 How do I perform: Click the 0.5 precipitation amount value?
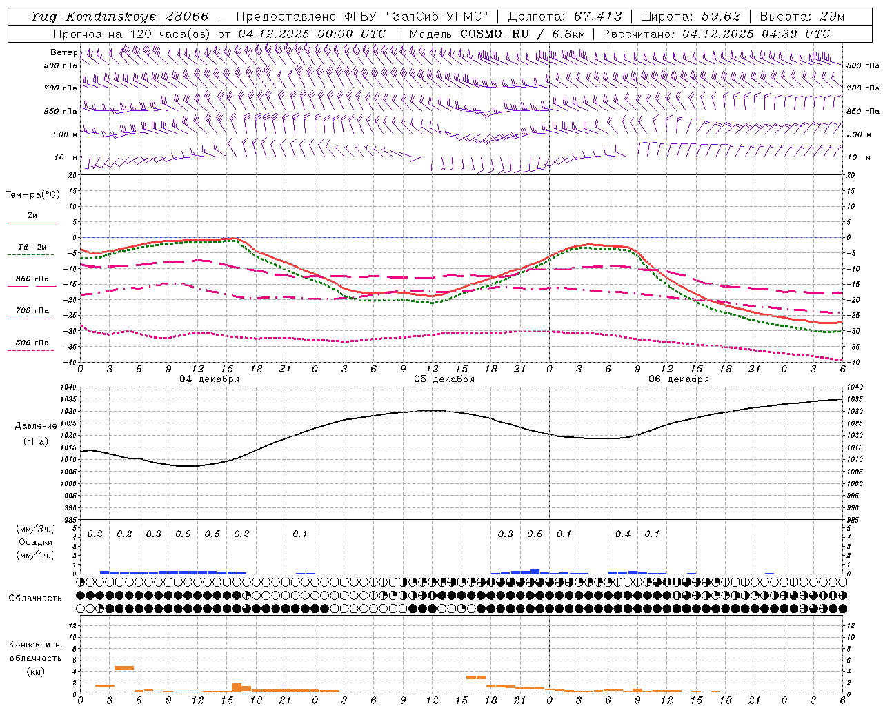[212, 534]
